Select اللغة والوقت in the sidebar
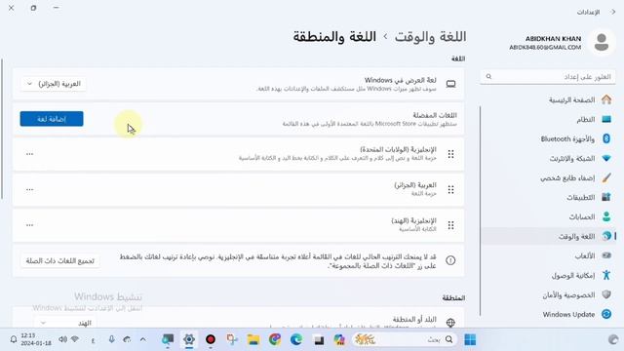 coord(549,236)
